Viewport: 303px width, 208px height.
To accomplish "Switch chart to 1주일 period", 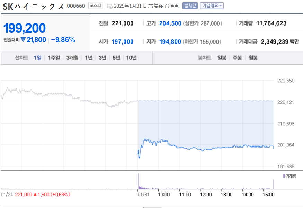I will pyautogui.click(x=54, y=58).
